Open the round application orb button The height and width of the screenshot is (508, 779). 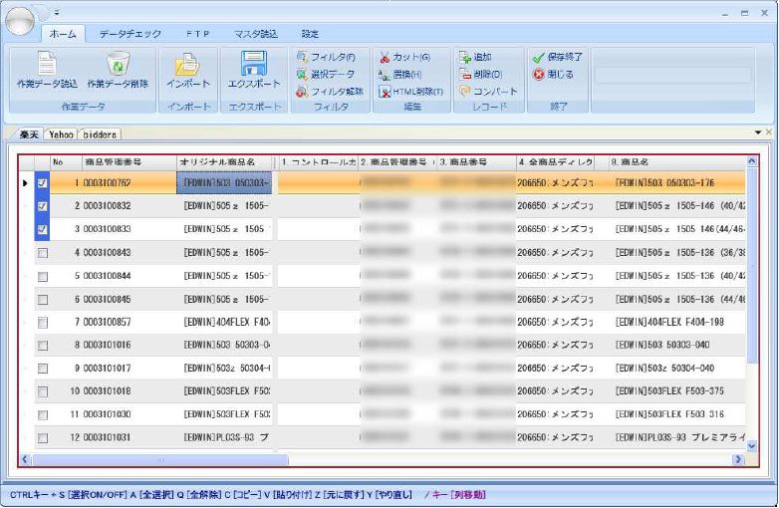(x=20, y=20)
